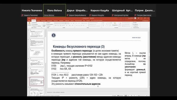Image resolution: width=177 pixels, height=100 pixels.
Task: Click the Copy (Копировать) command
Action: (35, 24)
